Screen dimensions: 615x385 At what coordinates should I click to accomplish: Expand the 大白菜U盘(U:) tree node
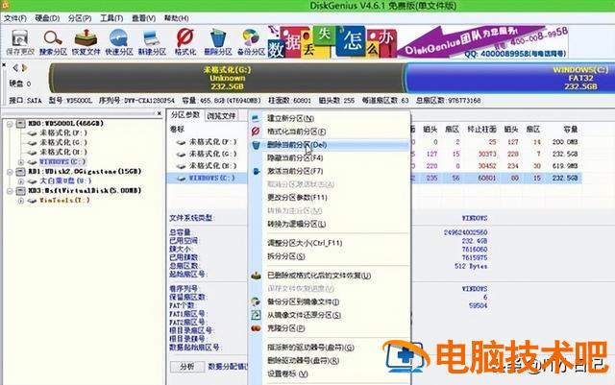(21, 181)
